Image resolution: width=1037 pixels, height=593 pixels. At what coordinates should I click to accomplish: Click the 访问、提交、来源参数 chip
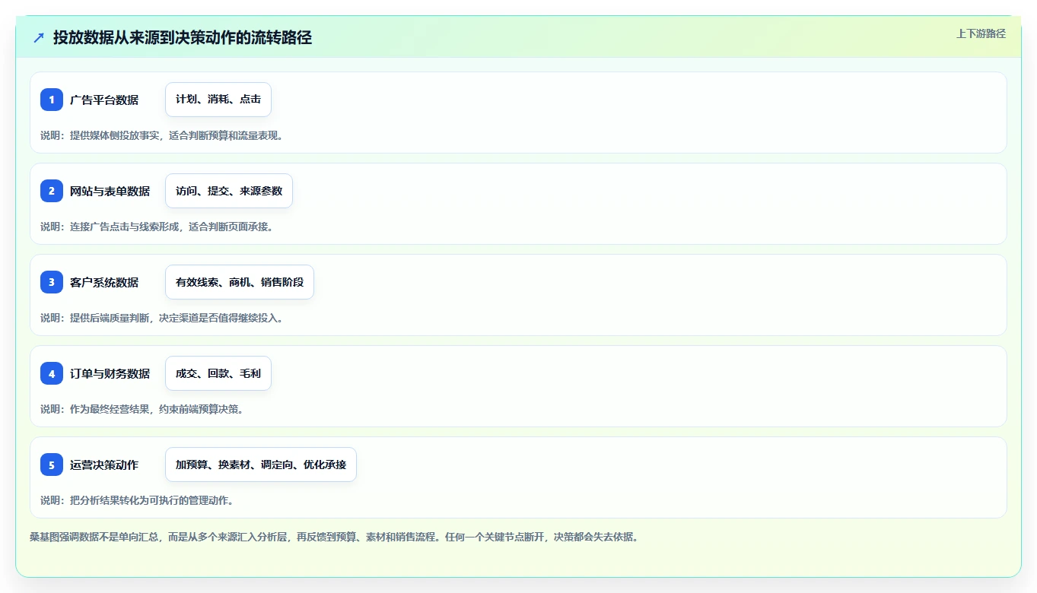pos(229,191)
